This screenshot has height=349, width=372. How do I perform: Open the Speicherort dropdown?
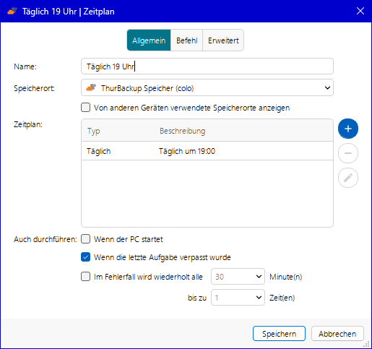[207, 87]
